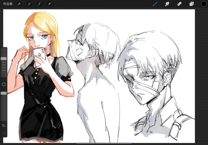Open the Adjustments magic wand menu

click(x=29, y=4)
